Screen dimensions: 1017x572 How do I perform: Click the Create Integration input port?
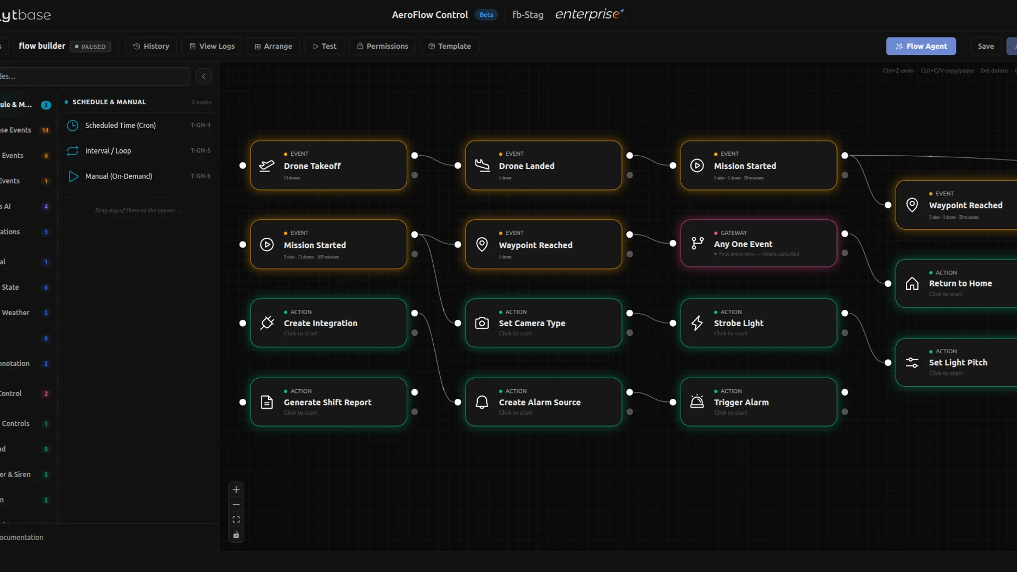(x=243, y=323)
